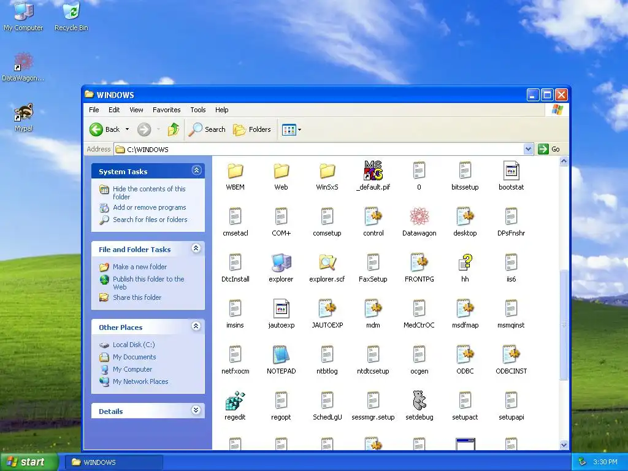The width and height of the screenshot is (628, 471).
Task: Select the NOTEPAD application icon
Action: click(281, 355)
